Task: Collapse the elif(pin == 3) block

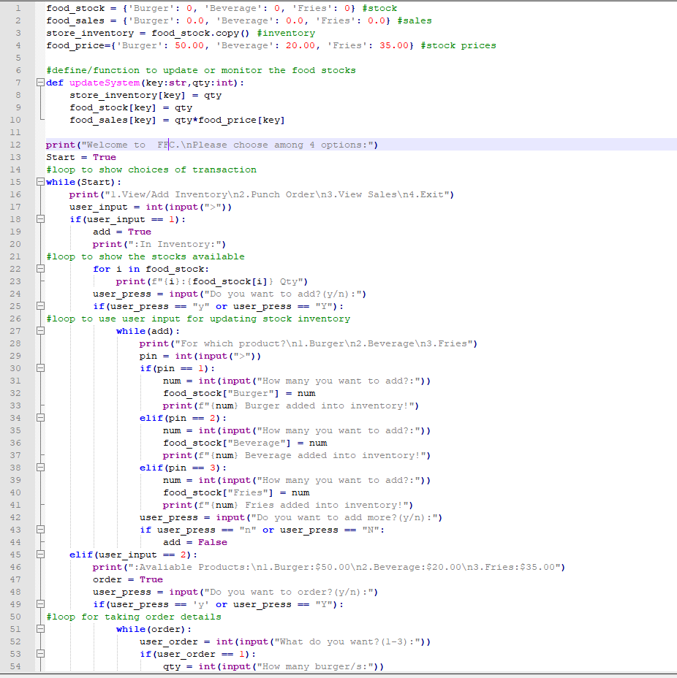Action: [40, 468]
